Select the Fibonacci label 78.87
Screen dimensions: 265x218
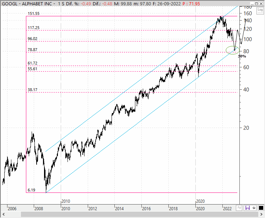32,50
